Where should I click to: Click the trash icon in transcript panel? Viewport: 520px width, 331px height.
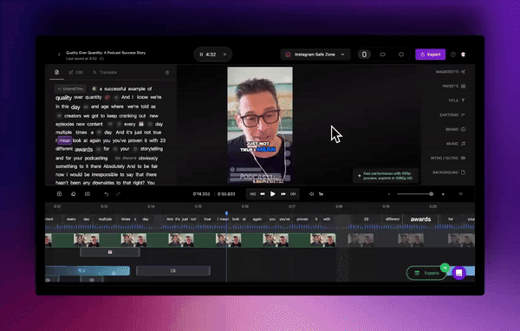(167, 72)
